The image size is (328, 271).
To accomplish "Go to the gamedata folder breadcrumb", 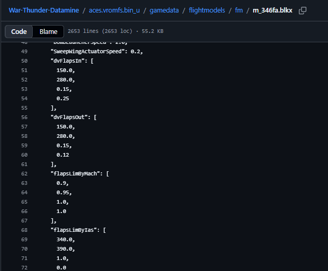I will (x=164, y=10).
